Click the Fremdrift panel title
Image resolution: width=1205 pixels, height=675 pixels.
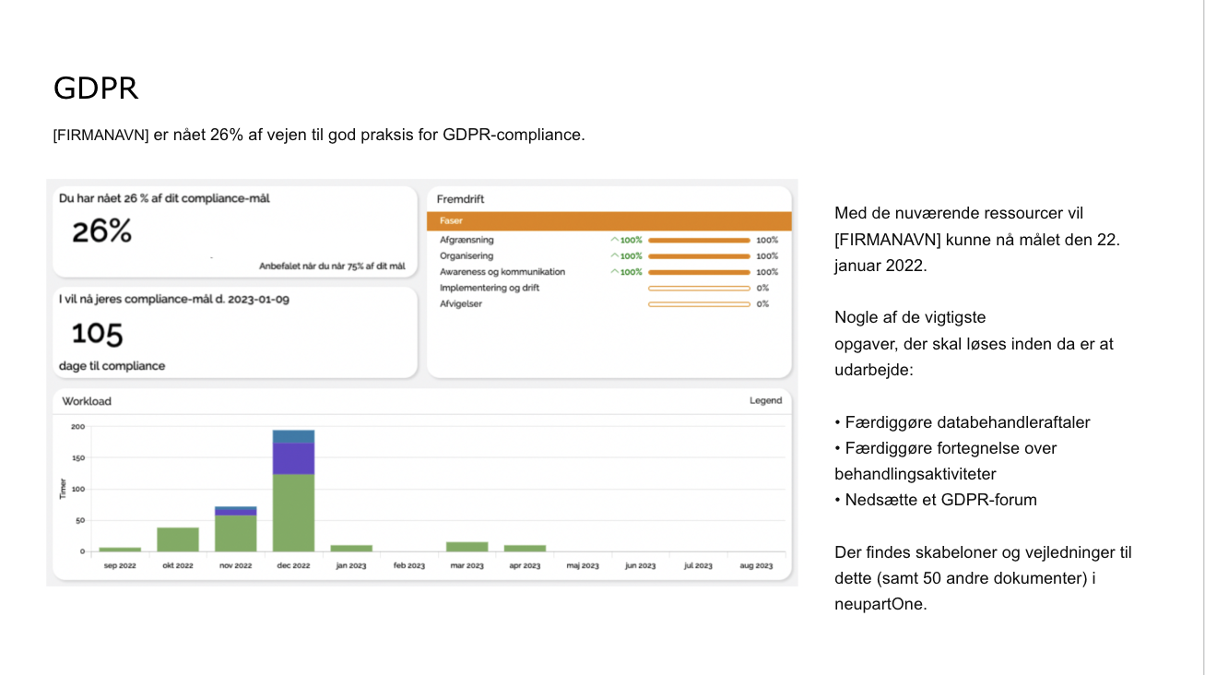pyautogui.click(x=460, y=199)
